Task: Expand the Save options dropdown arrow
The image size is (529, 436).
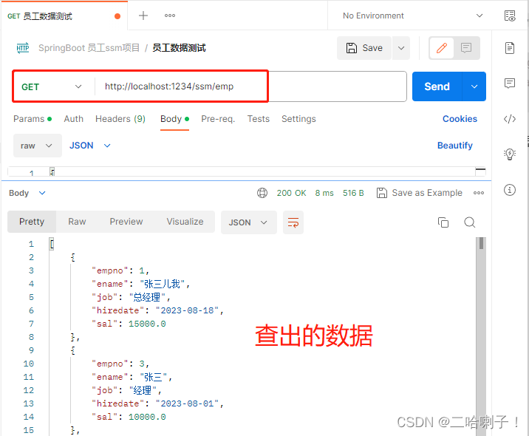Action: [401, 48]
